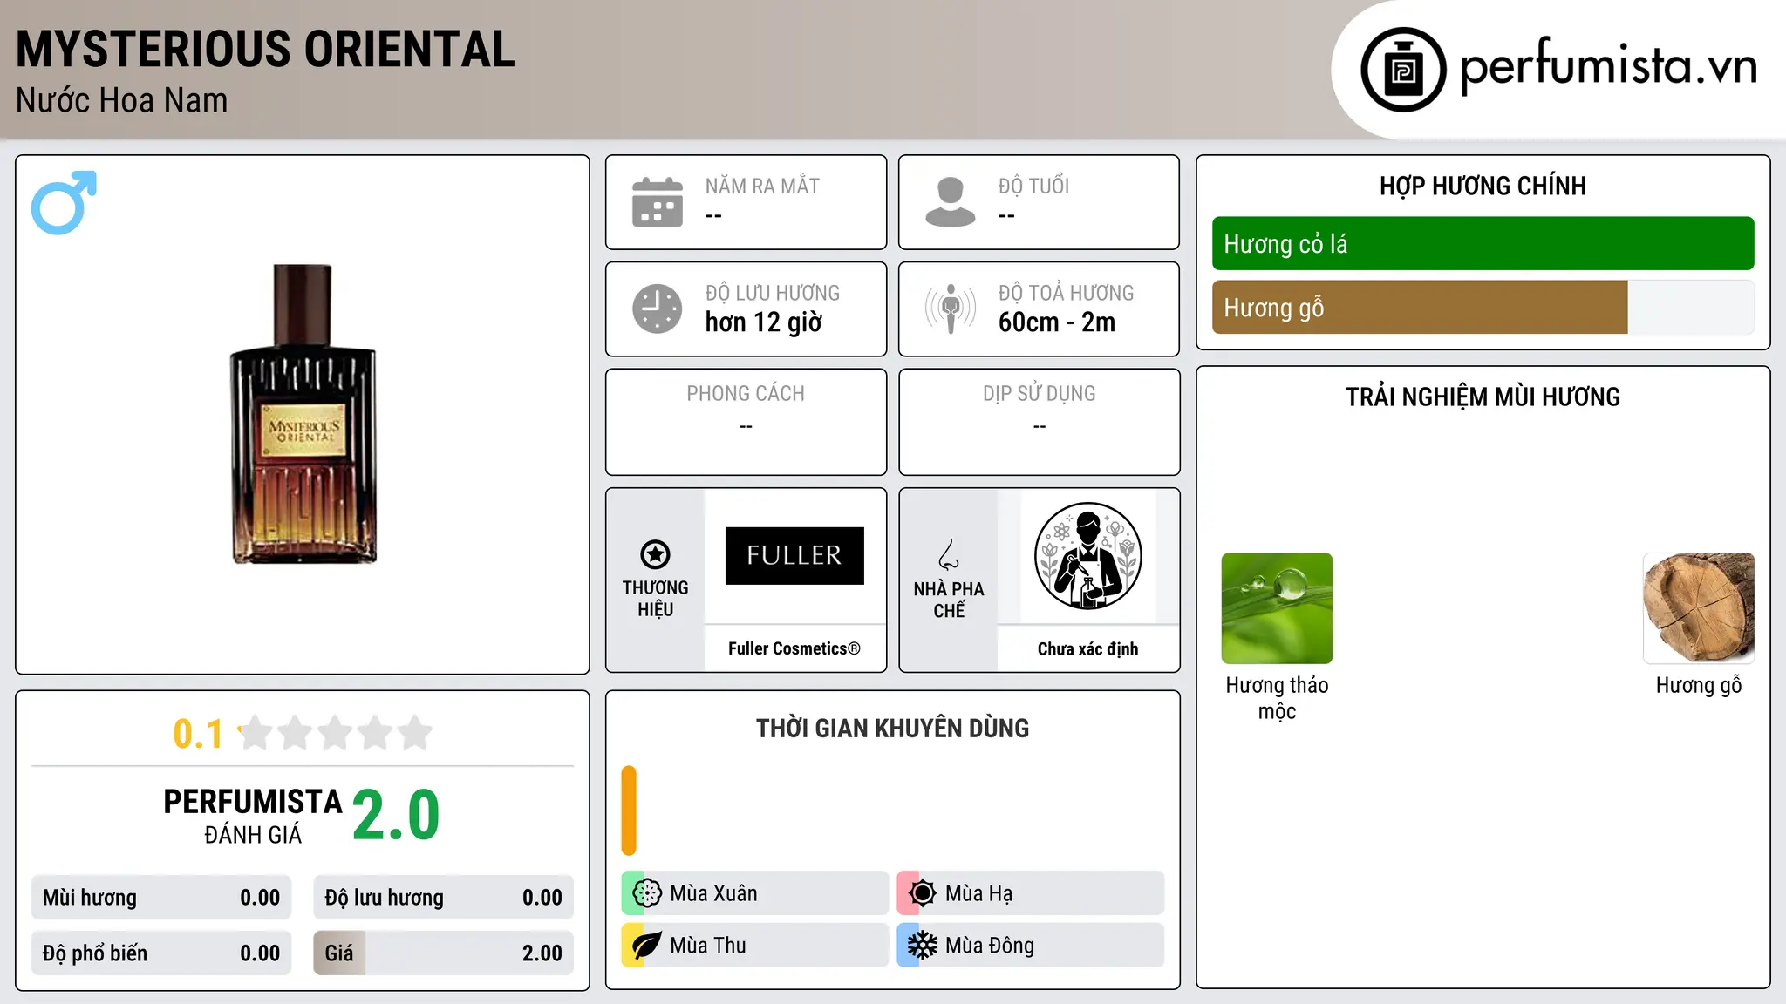Click the snowflake icon for Mùa Đông
1786x1004 pixels.
tap(923, 946)
